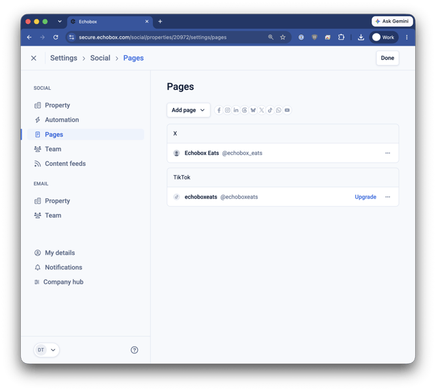The height and width of the screenshot is (391, 436).
Task: Click the WhatsApp icon in network row
Action: click(279, 111)
